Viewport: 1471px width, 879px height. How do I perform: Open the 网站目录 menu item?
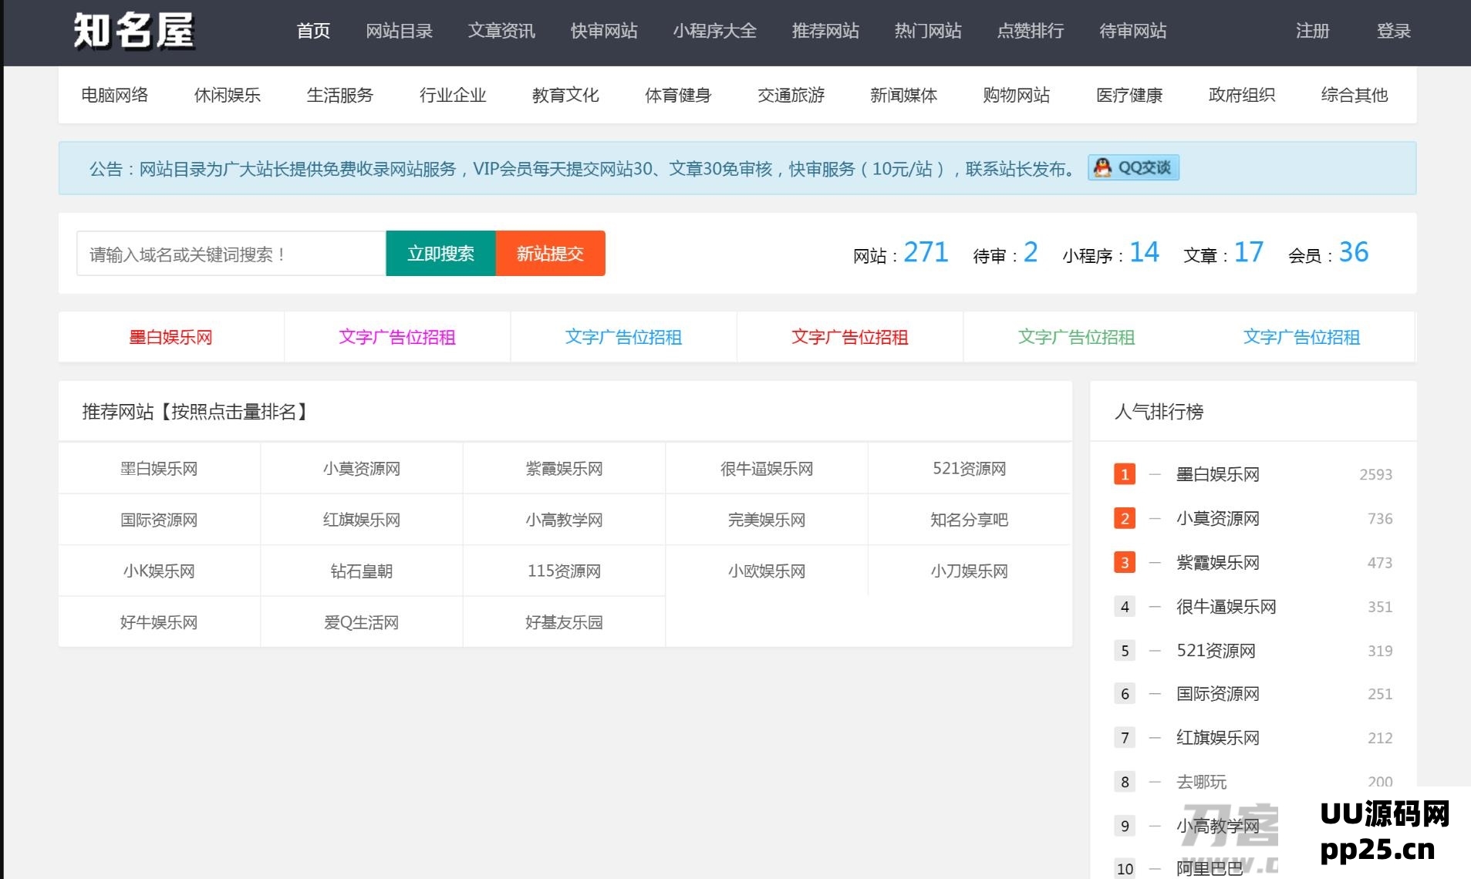click(x=399, y=32)
